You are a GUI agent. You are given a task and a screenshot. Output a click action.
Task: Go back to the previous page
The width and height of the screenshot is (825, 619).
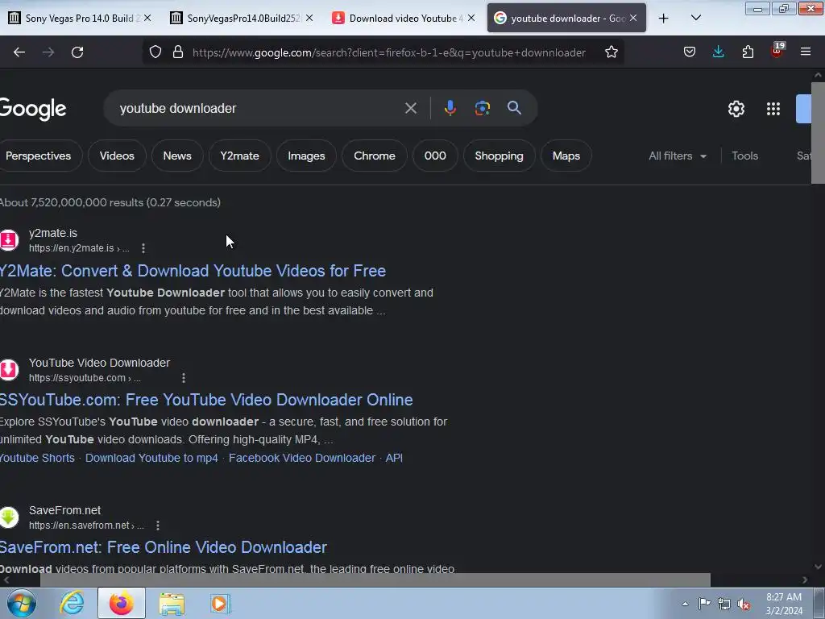[19, 52]
